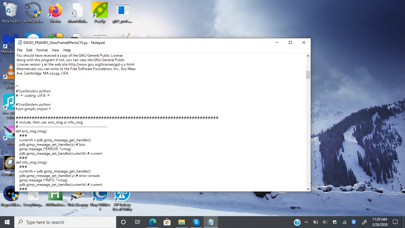The image size is (405, 228).
Task: Click the line 'gimp.message ("ERROR: "+msg)'
Action: click(x=45, y=149)
